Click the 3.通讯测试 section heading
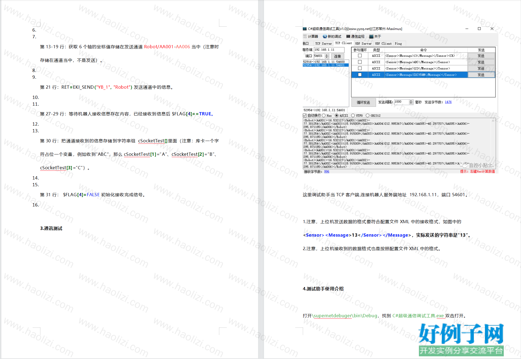The height and width of the screenshot is (359, 521). [51, 228]
